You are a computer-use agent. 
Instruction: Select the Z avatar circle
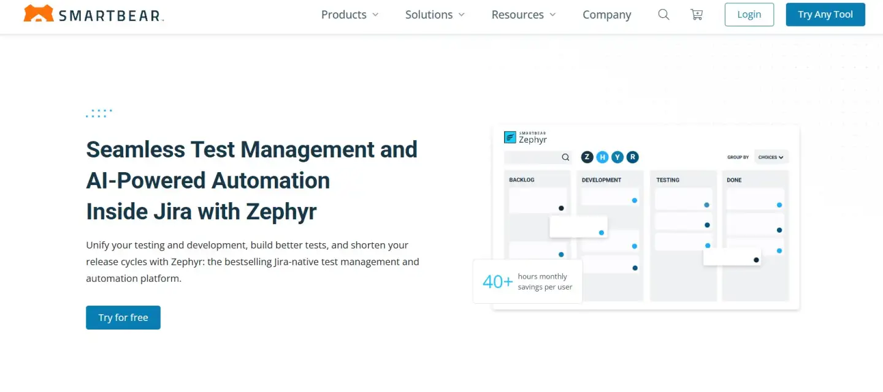tap(587, 157)
